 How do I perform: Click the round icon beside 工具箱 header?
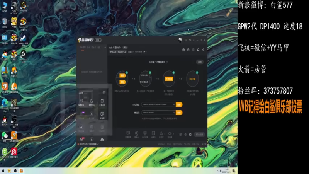[104, 92]
